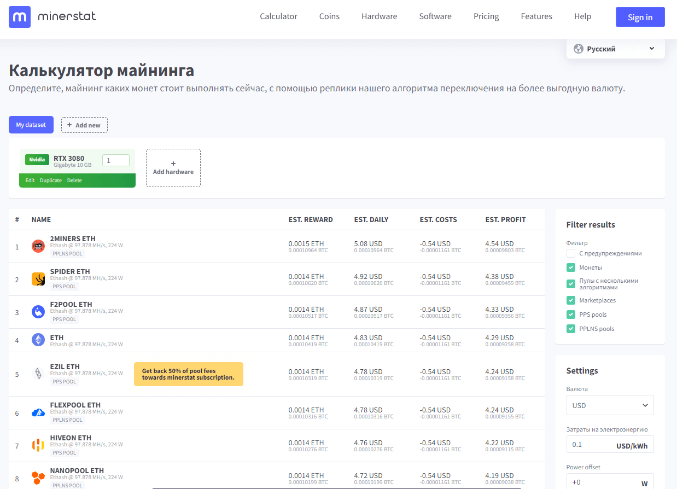This screenshot has width=677, height=489.
Task: Click the Add hardware box
Action: pos(173,168)
